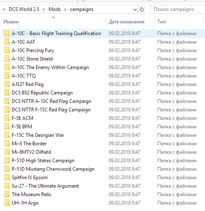Viewport: 205px width, 211px height.
Task: Select folder icon of 'A-10C Stone Shield'
Action: coord(7,59)
